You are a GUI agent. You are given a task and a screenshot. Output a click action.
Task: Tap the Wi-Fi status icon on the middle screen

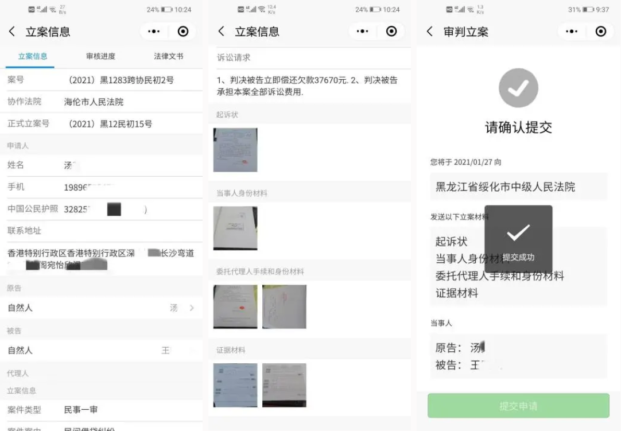coord(261,9)
